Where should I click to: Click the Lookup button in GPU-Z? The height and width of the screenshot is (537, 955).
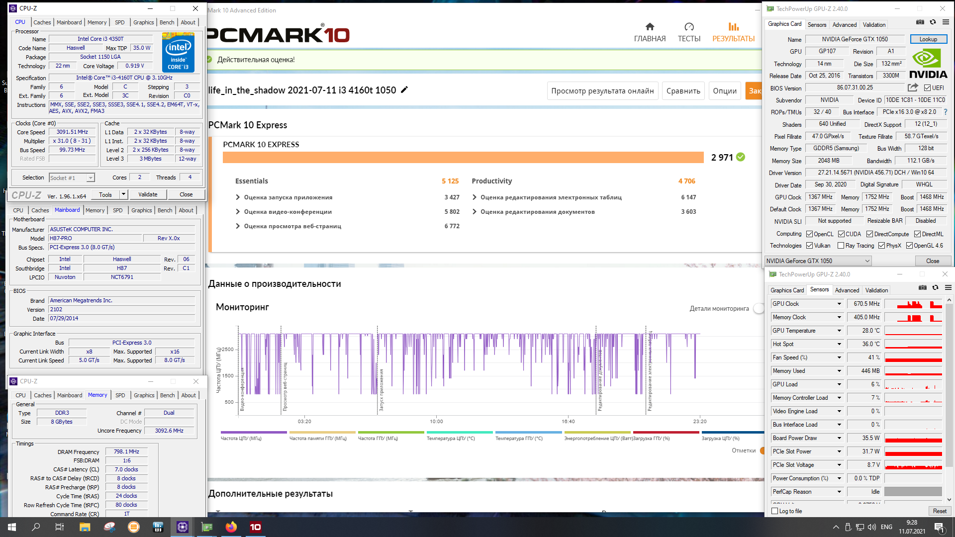click(x=928, y=39)
